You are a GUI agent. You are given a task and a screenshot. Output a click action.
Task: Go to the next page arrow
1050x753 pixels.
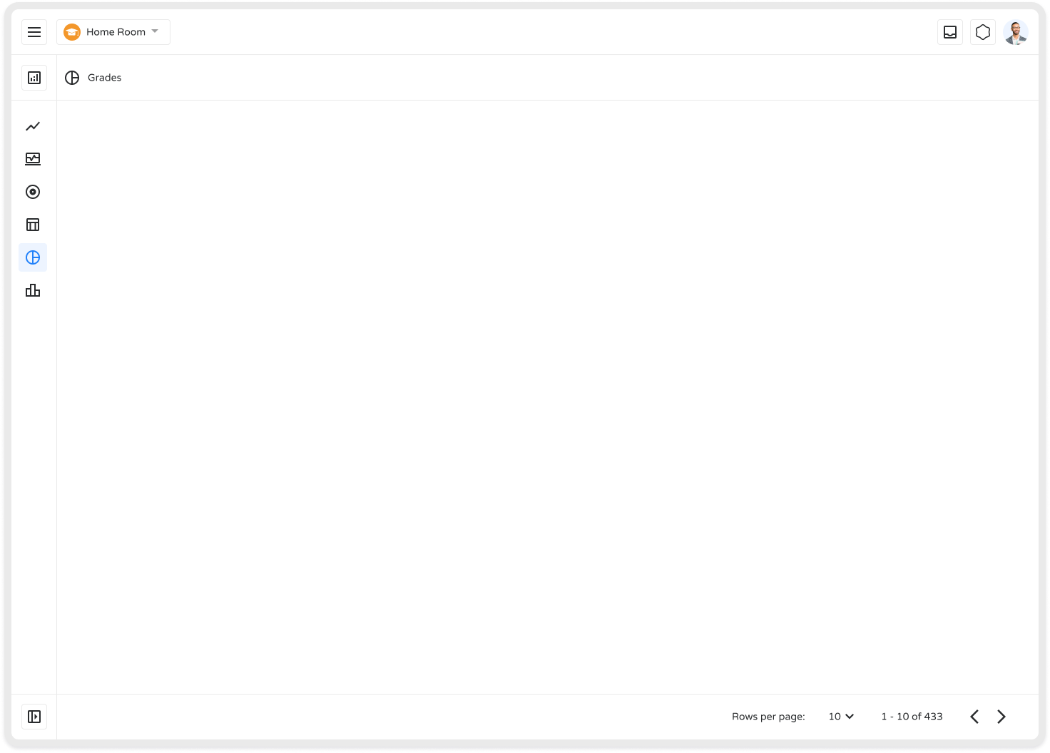1001,717
